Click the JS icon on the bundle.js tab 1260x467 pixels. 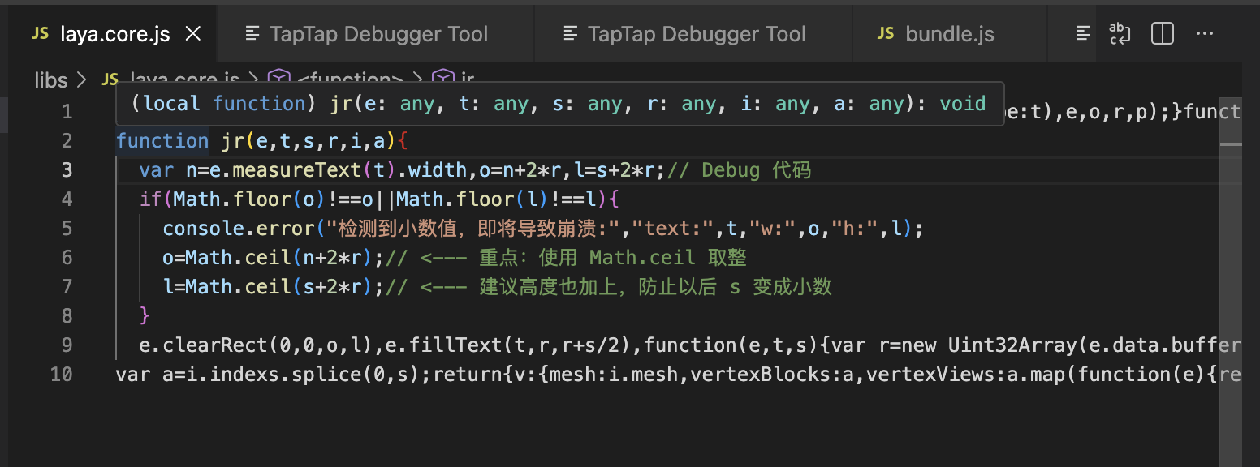886,34
